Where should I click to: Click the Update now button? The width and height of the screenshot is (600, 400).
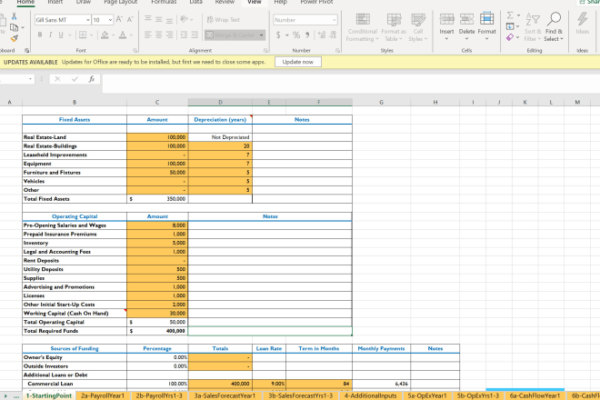tap(297, 62)
